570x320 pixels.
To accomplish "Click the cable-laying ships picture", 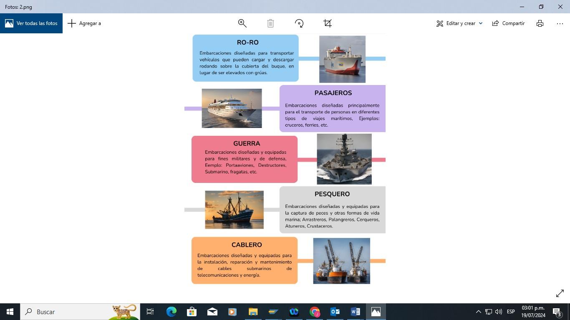I will click(x=341, y=261).
